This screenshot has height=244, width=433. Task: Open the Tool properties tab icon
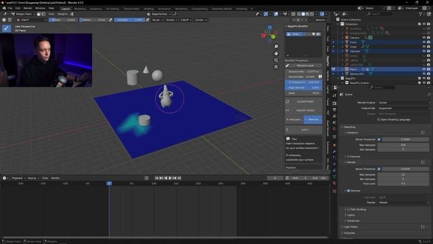(x=334, y=95)
